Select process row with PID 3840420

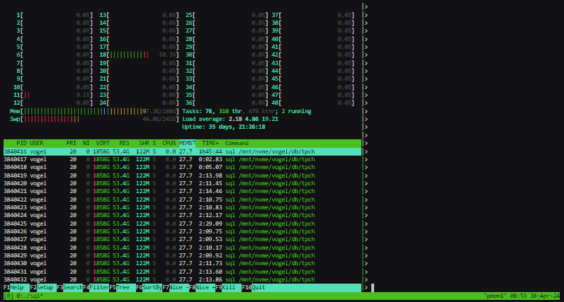click(182, 183)
